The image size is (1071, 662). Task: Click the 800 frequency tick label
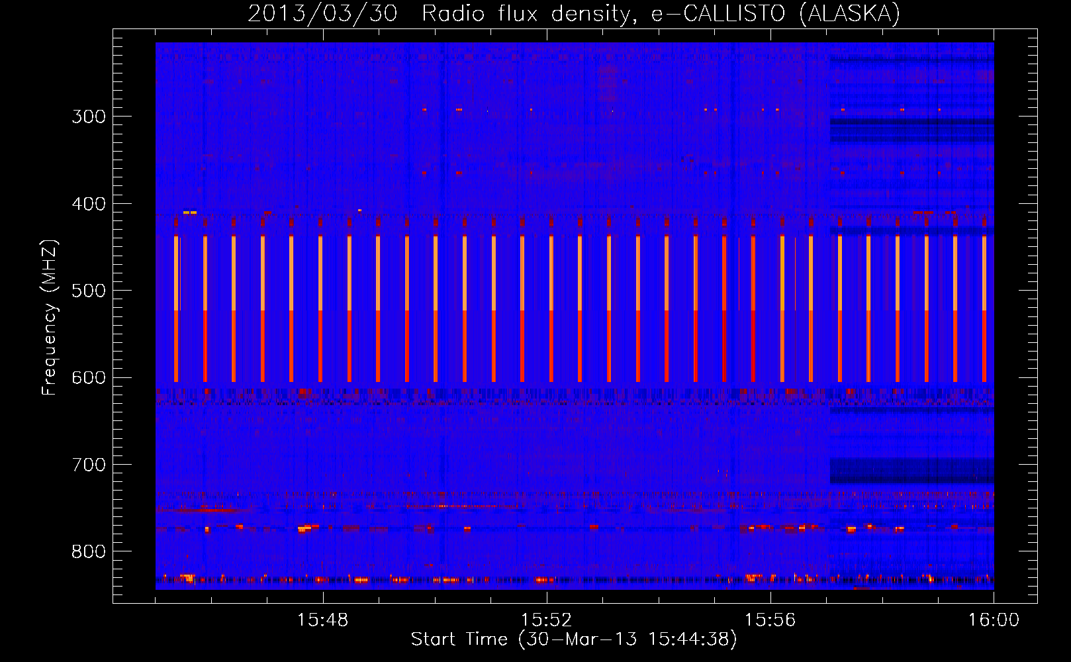click(x=89, y=551)
